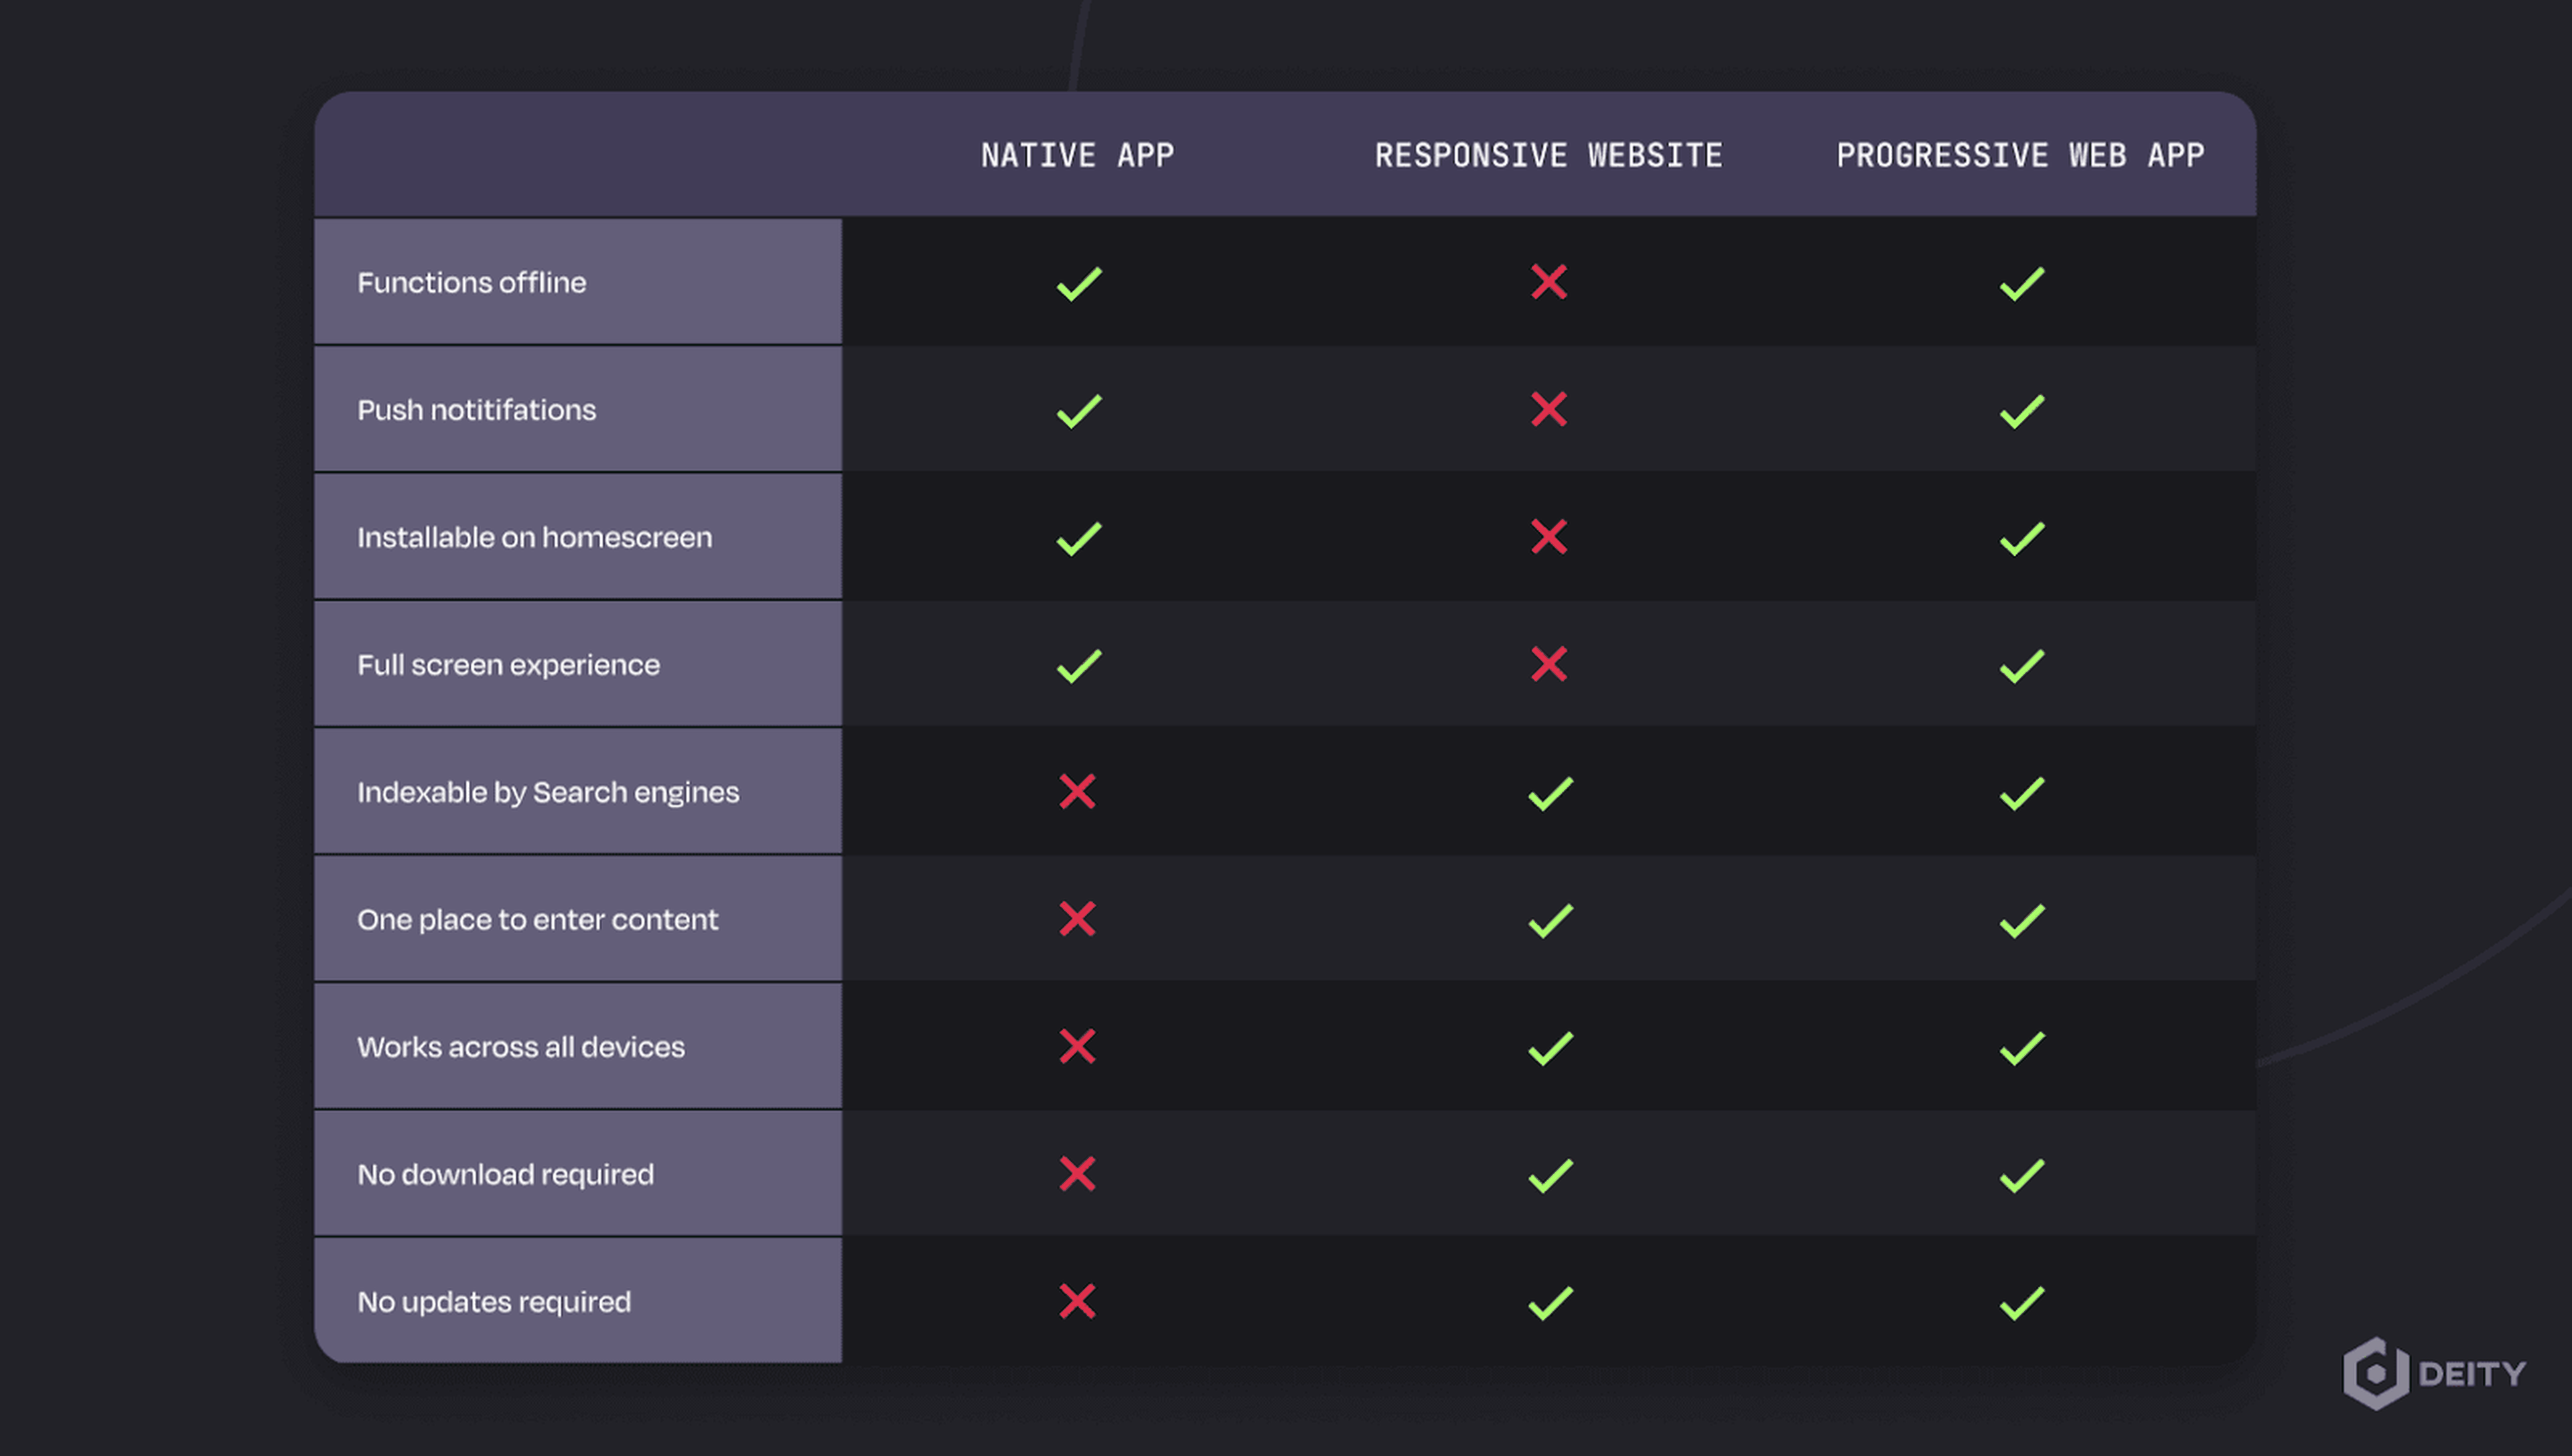Select the NATIVE APP column header
The image size is (2572, 1456).
tap(1077, 155)
